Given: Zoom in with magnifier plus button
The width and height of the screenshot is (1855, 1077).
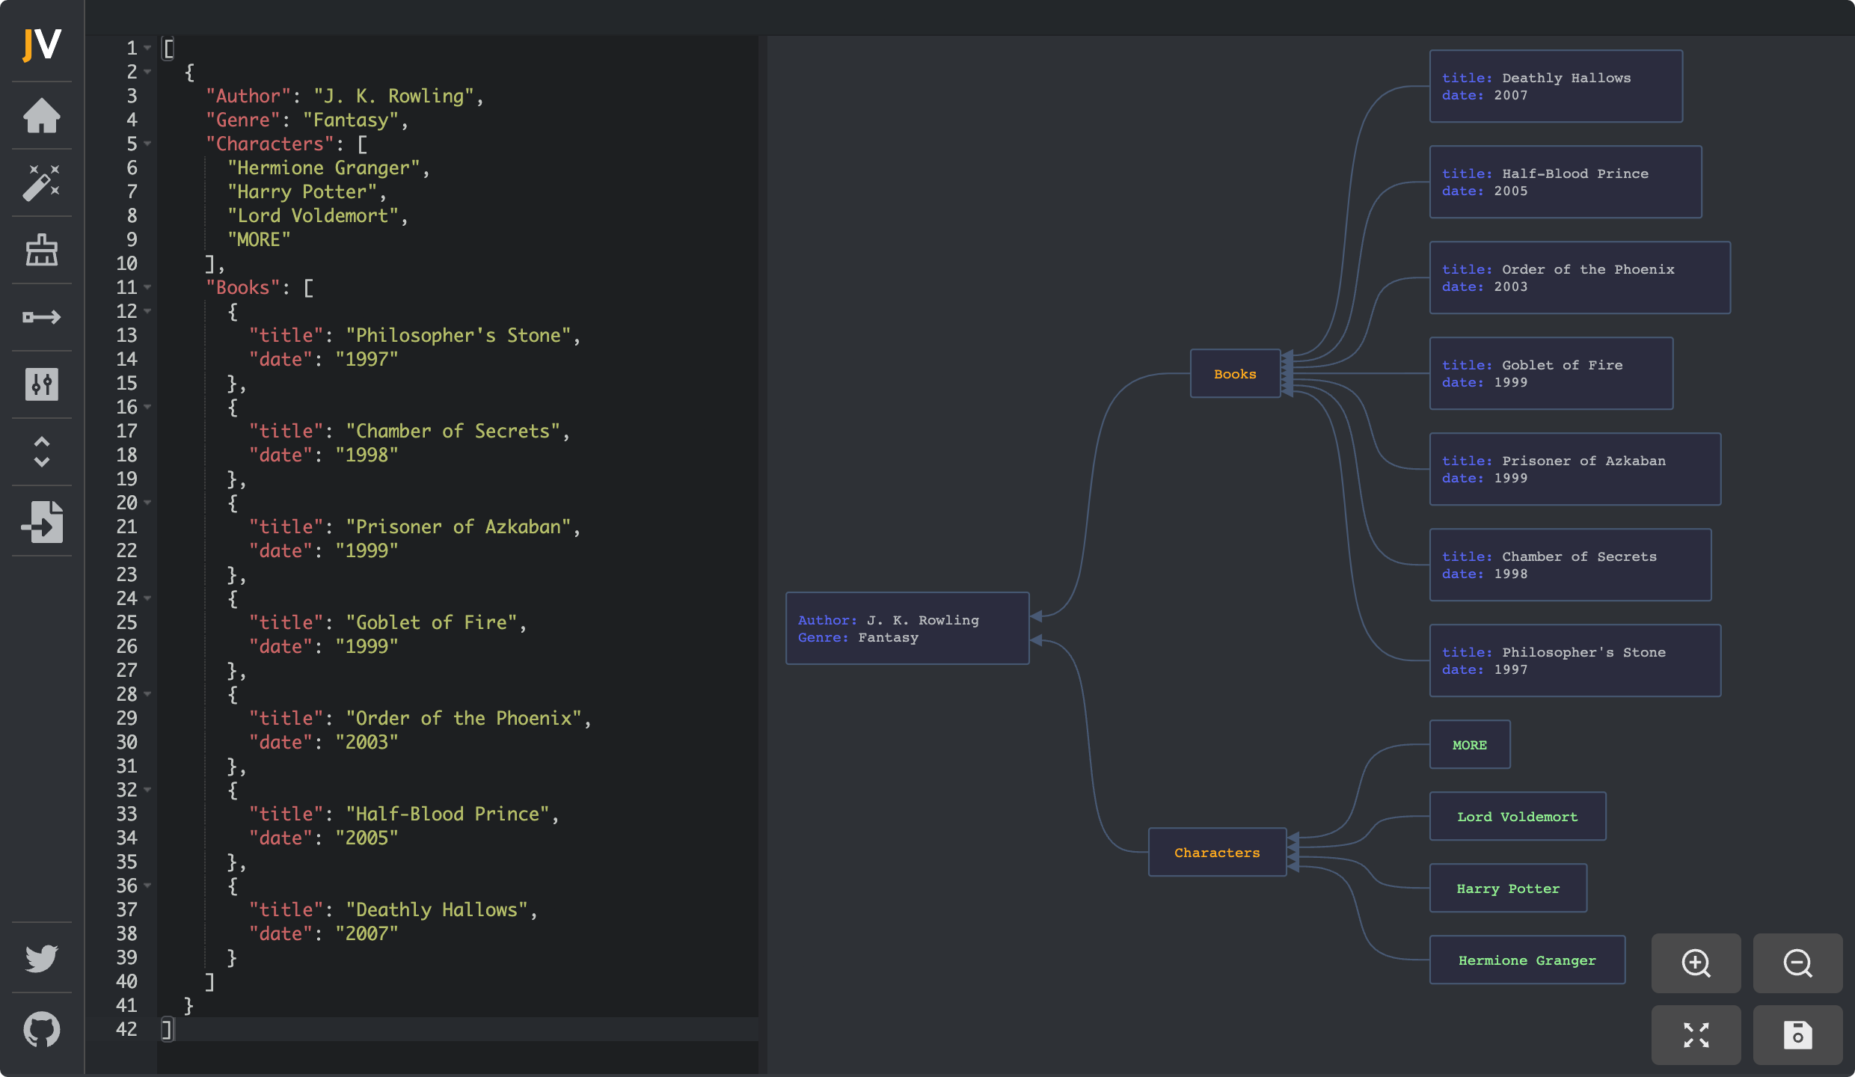Looking at the screenshot, I should coord(1696,963).
